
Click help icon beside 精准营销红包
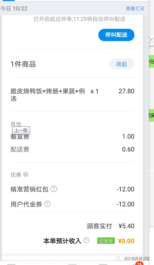coord(54,189)
